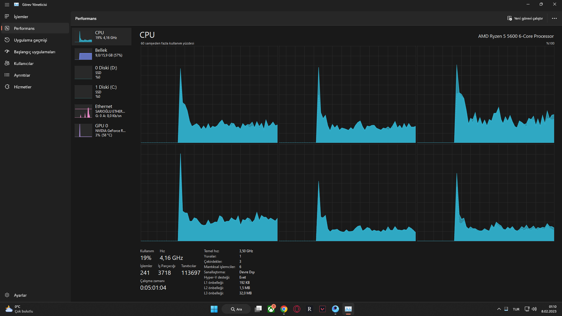Click the Task Manager taskbar icon
The height and width of the screenshot is (316, 562).
pyautogui.click(x=348, y=309)
